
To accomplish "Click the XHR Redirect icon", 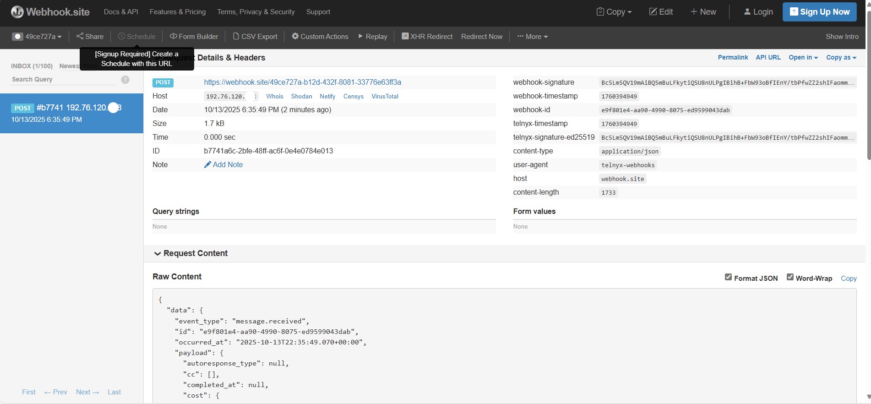I will 405,36.
